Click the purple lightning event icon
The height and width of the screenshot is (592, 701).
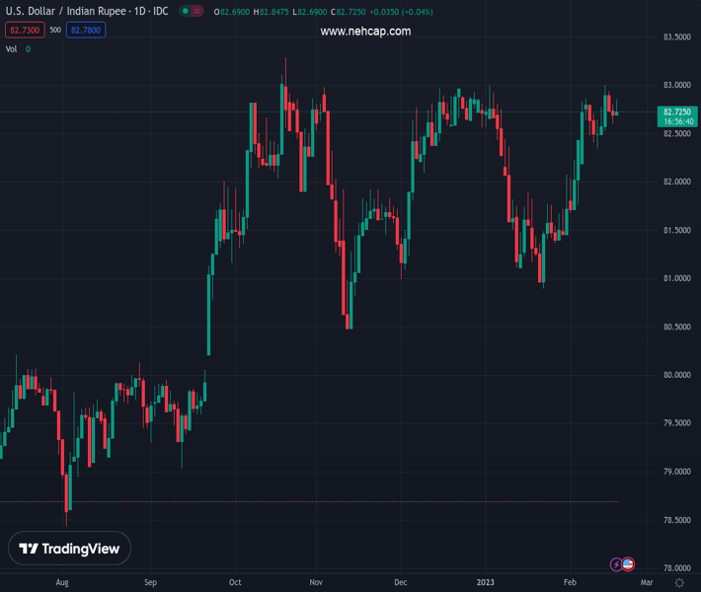(x=617, y=564)
